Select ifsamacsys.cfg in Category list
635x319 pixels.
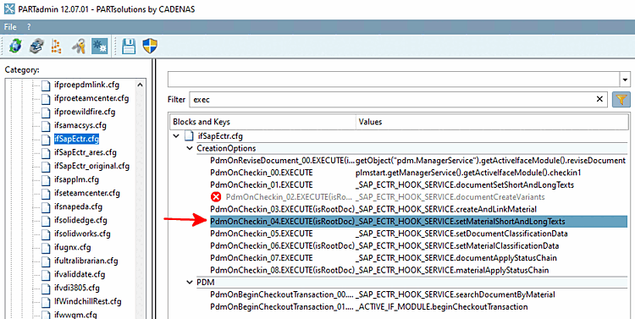(x=80, y=125)
